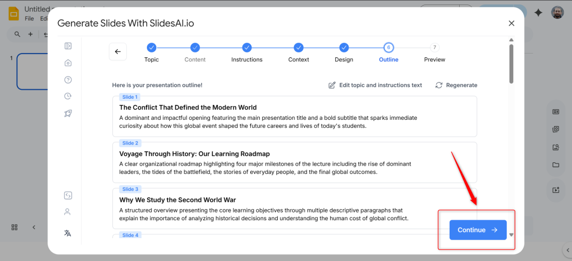Viewport: 572px width, 261px height.
Task: Open the code embed icon in sidebar
Action: pyautogui.click(x=68, y=196)
